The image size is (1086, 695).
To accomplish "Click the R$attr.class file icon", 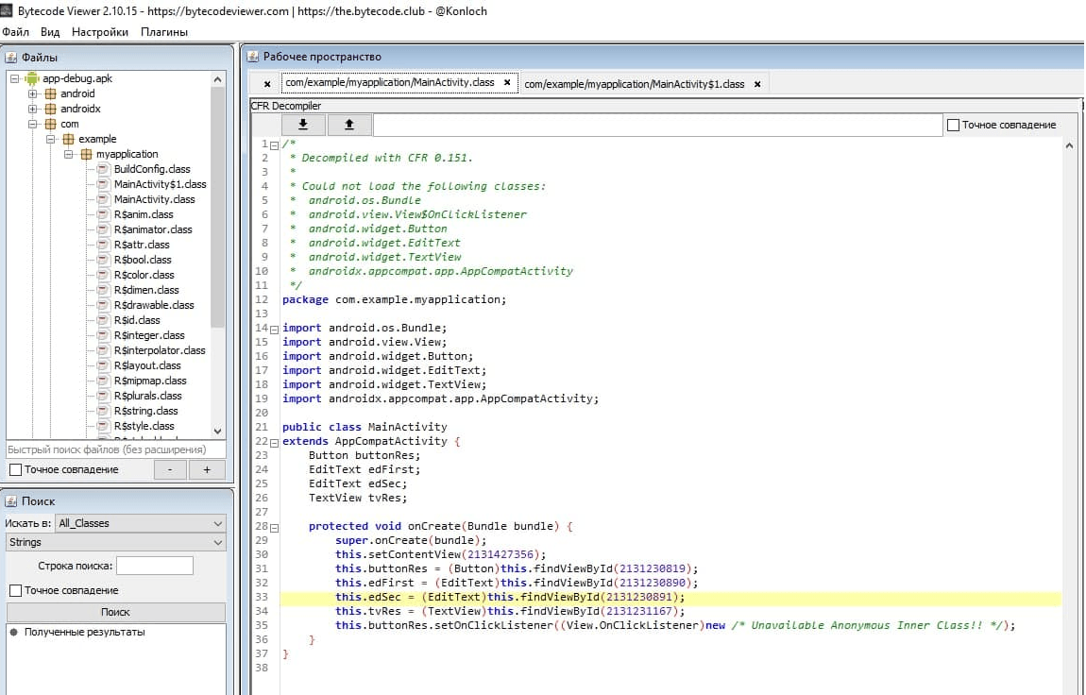I will pyautogui.click(x=103, y=245).
